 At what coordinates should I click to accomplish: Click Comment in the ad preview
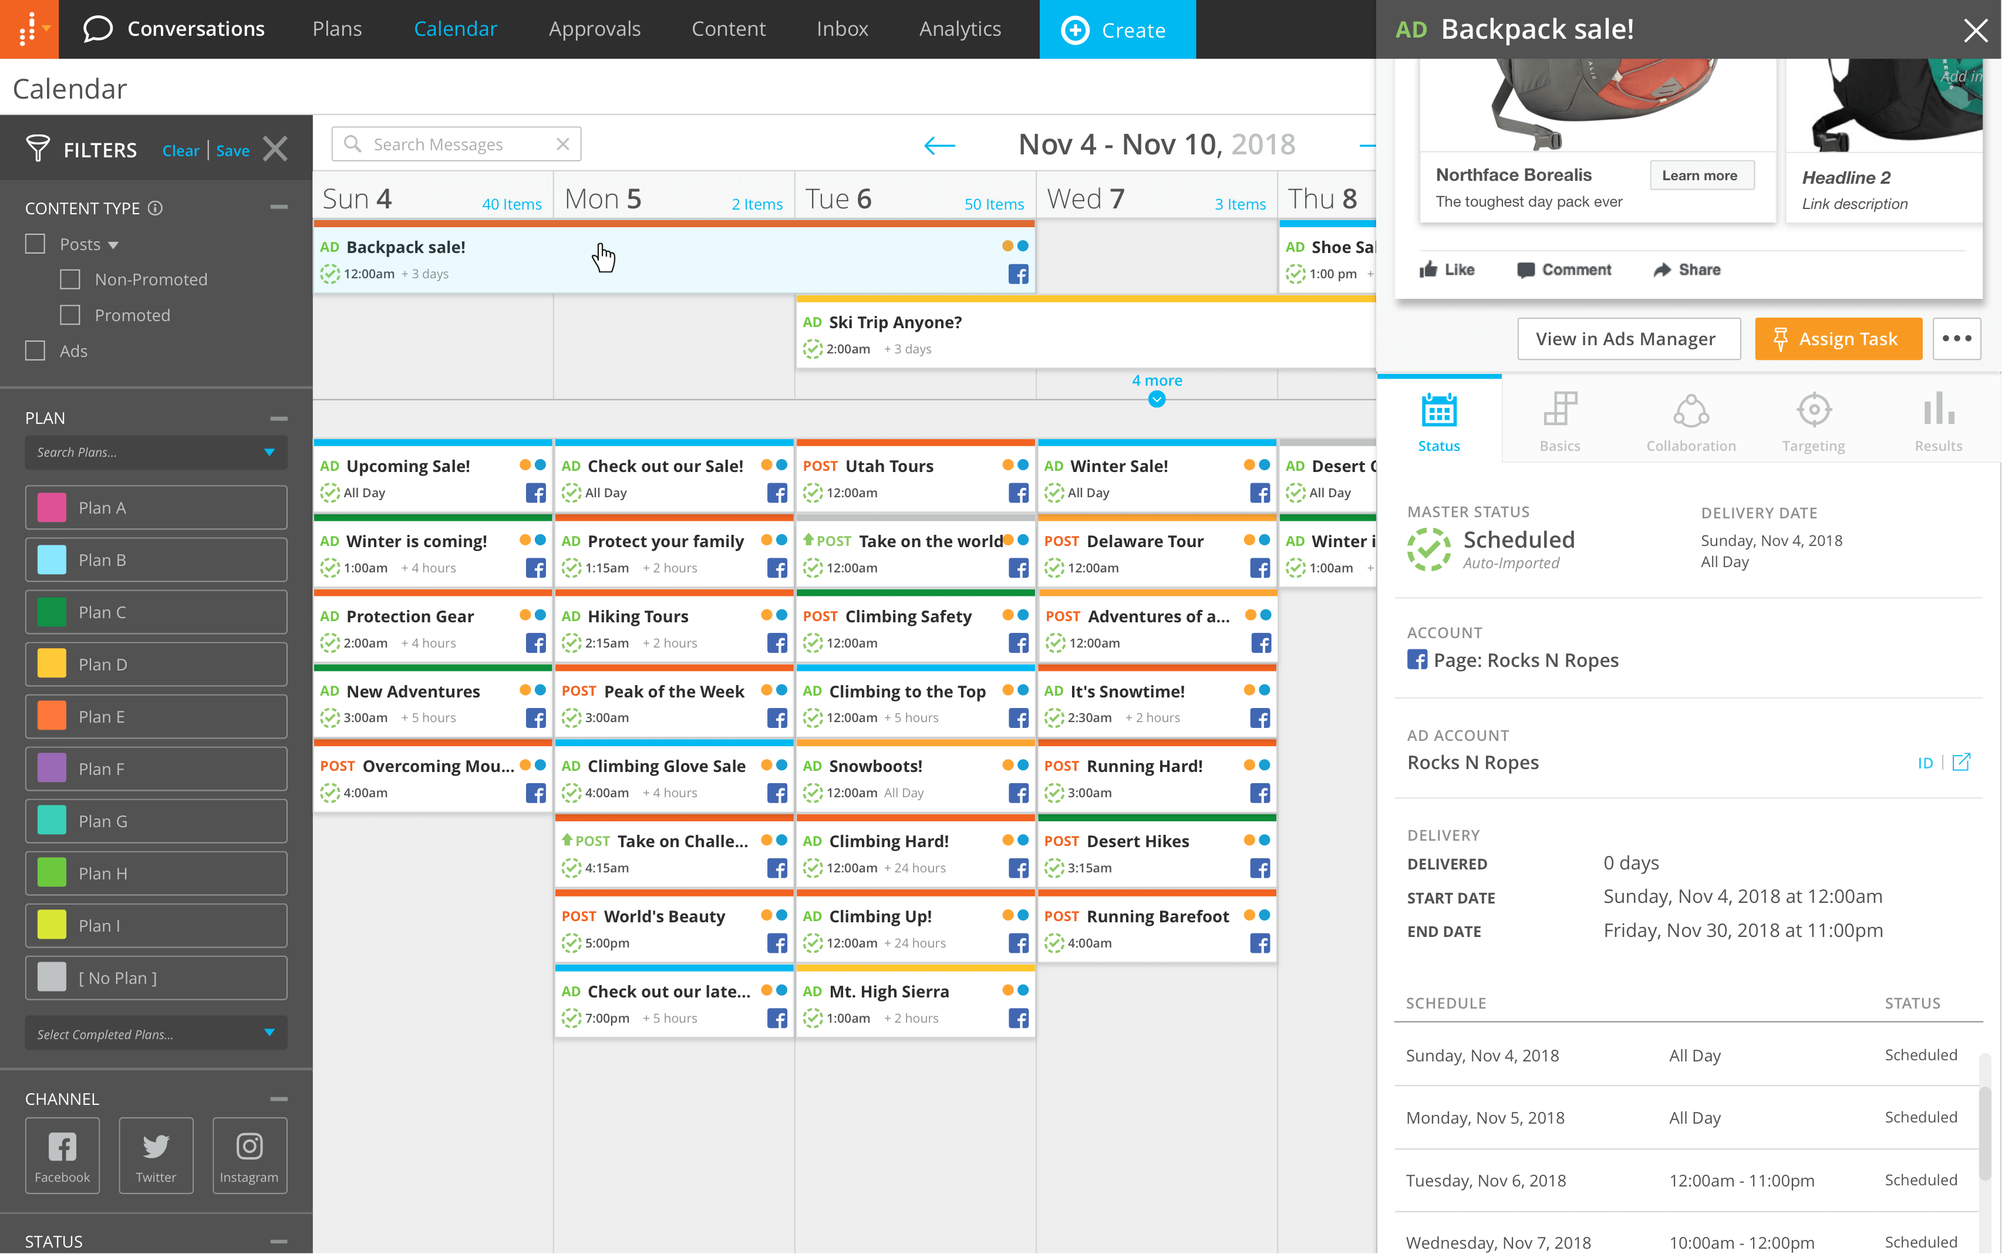(1564, 269)
